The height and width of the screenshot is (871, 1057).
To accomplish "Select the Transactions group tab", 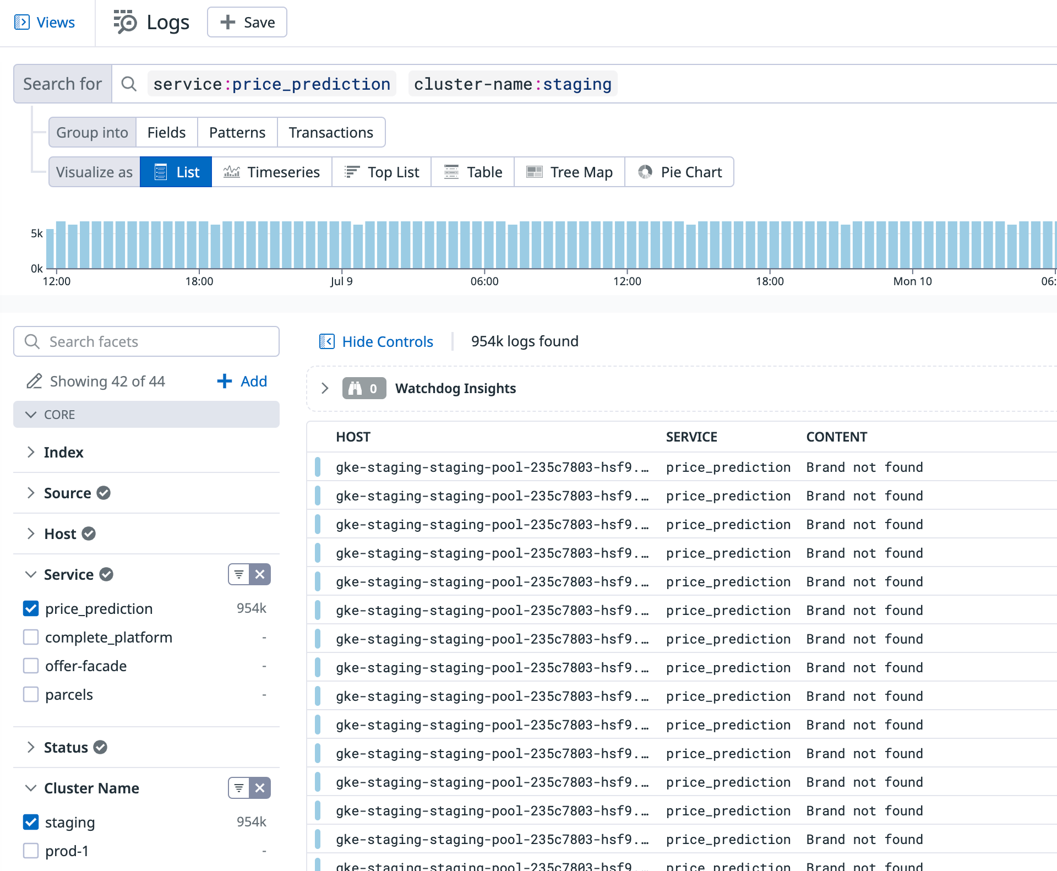I will [x=331, y=133].
